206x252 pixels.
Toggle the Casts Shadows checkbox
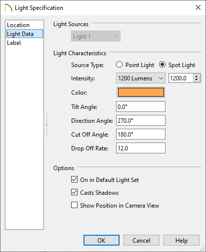75,192
